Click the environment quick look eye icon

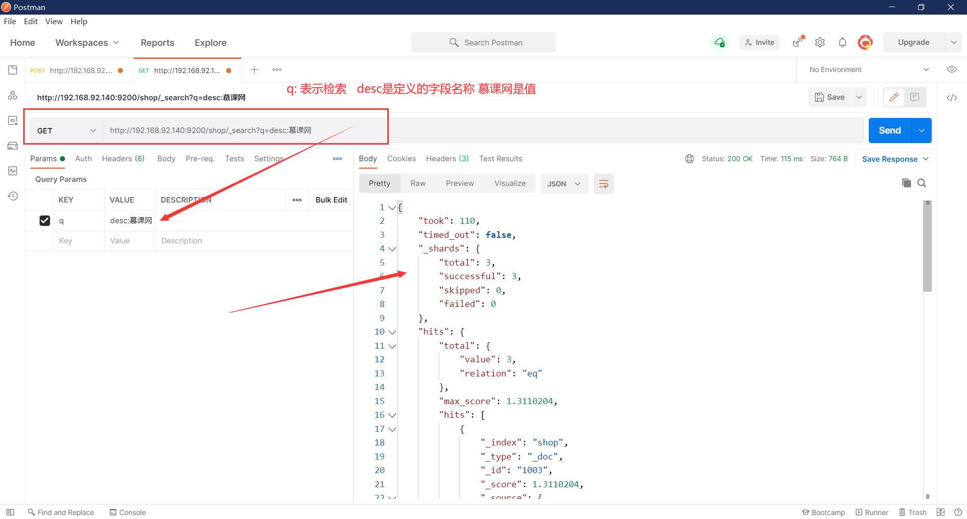click(951, 70)
